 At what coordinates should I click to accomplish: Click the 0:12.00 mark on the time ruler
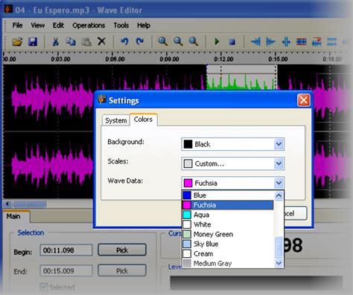(223, 59)
